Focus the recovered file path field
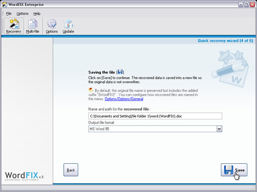This screenshot has width=257, height=192. click(155, 116)
